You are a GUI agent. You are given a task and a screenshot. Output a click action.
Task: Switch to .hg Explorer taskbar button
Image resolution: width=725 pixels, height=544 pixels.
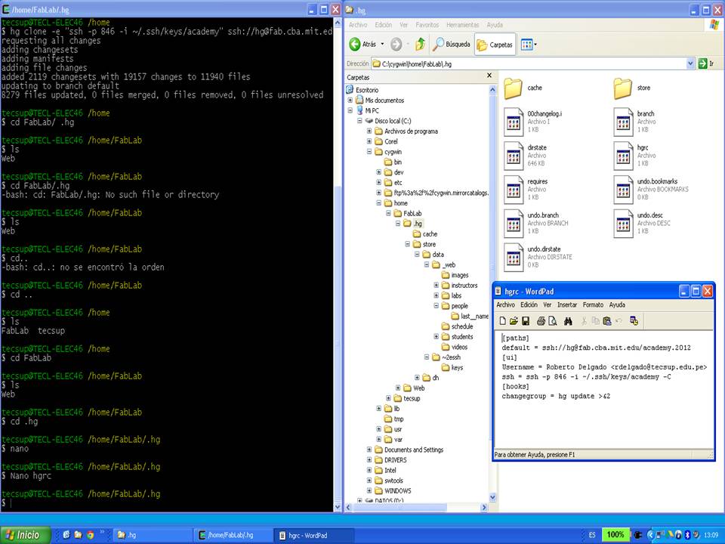click(151, 535)
